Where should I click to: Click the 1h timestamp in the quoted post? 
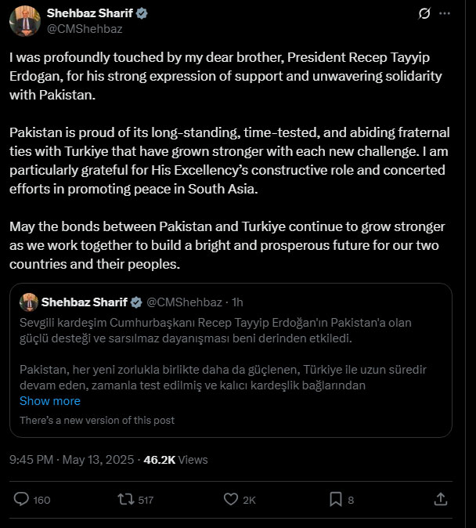[238, 302]
